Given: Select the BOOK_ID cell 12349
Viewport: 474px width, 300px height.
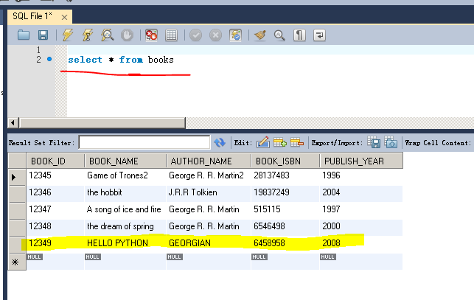Looking at the screenshot, I should (x=55, y=243).
